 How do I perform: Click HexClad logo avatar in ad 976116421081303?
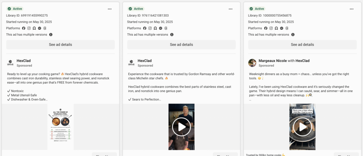pos(131,63)
